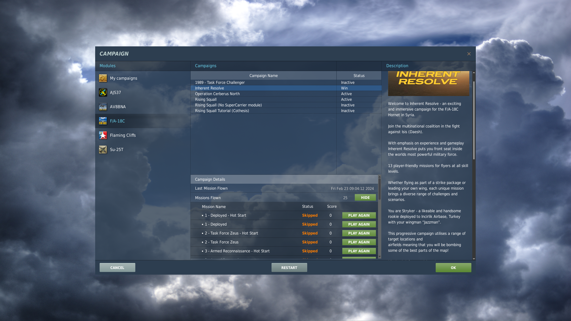Select the F/A-18C module entry
This screenshot has width=571, height=321.
tap(143, 121)
